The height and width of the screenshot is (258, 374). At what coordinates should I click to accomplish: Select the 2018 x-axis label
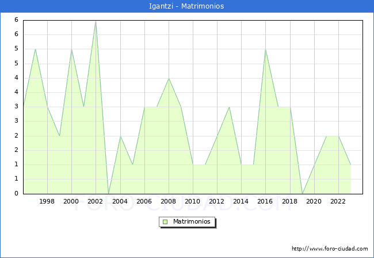(x=289, y=201)
